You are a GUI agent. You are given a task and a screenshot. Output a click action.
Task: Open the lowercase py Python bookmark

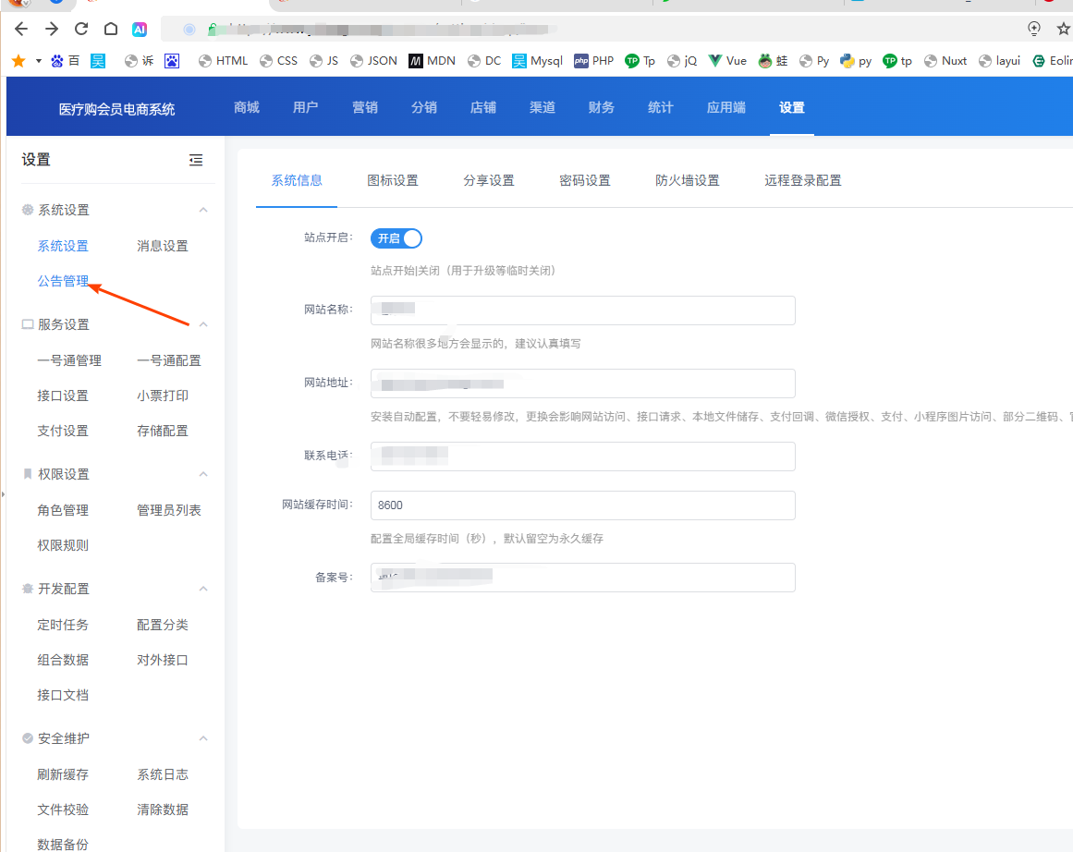[x=856, y=61]
